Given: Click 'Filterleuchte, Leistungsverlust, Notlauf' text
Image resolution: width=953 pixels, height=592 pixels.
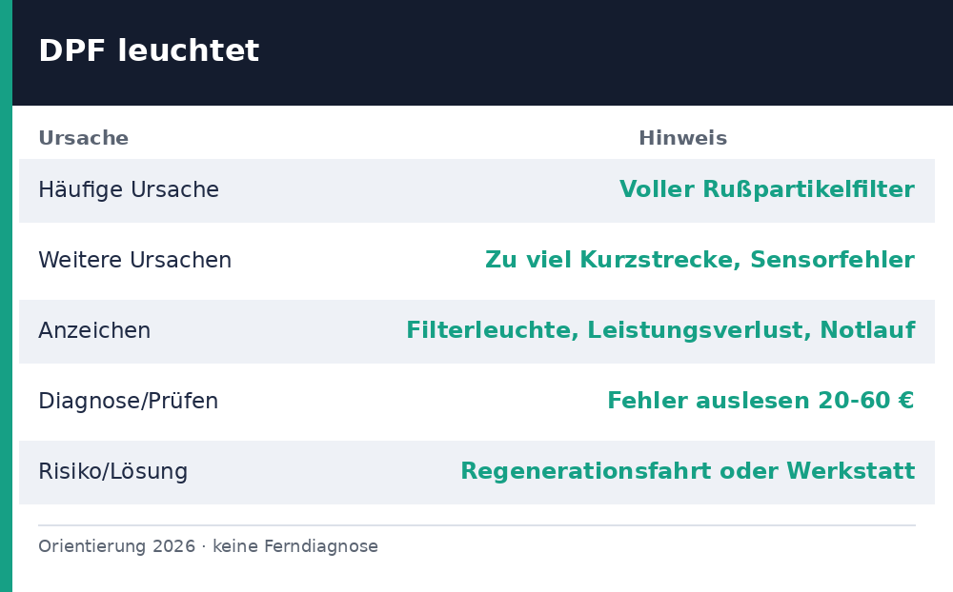Looking at the screenshot, I should [x=660, y=330].
